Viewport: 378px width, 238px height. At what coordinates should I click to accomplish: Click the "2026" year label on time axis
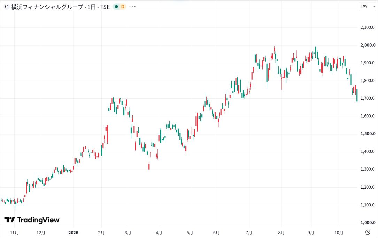coord(73,233)
